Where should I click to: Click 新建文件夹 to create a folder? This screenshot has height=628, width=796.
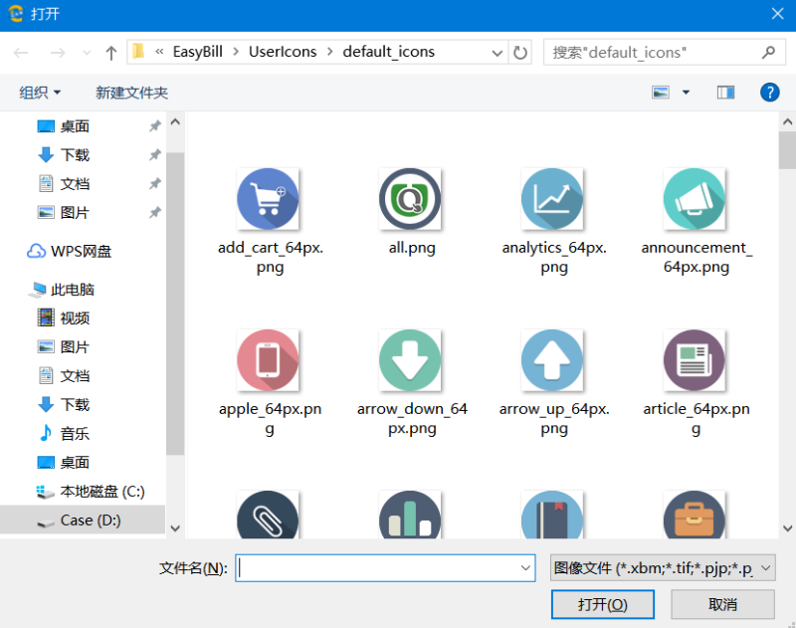coord(131,93)
